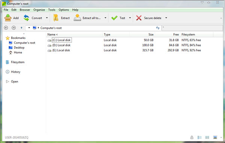
Task: Click the D: drive disk icon
Action: tap(49, 46)
